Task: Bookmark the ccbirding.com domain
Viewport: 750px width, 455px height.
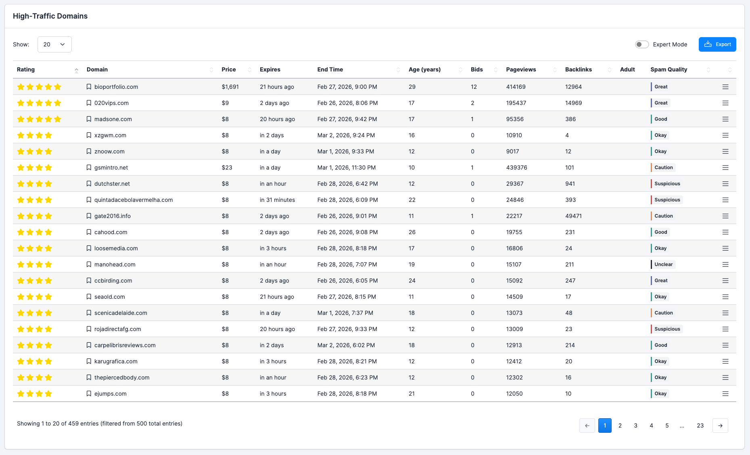Action: click(89, 280)
